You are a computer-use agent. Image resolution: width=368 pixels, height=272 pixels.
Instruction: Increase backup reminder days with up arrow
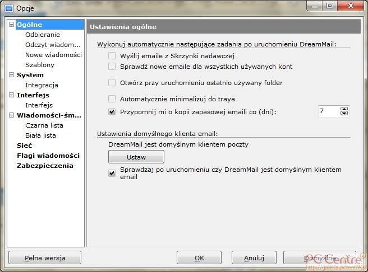click(344, 109)
